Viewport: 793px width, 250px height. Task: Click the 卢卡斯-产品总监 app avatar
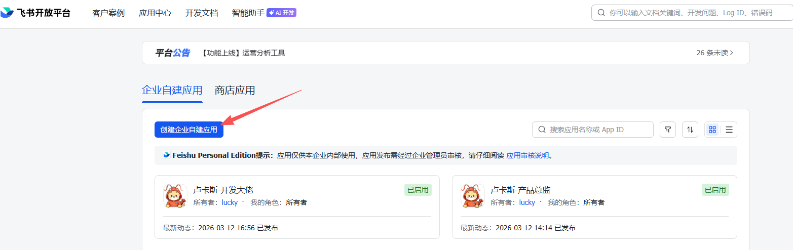pyautogui.click(x=472, y=196)
